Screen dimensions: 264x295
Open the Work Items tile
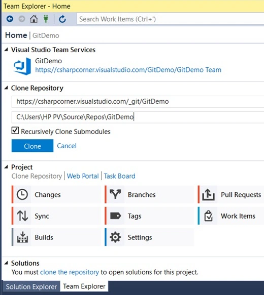pos(231,216)
